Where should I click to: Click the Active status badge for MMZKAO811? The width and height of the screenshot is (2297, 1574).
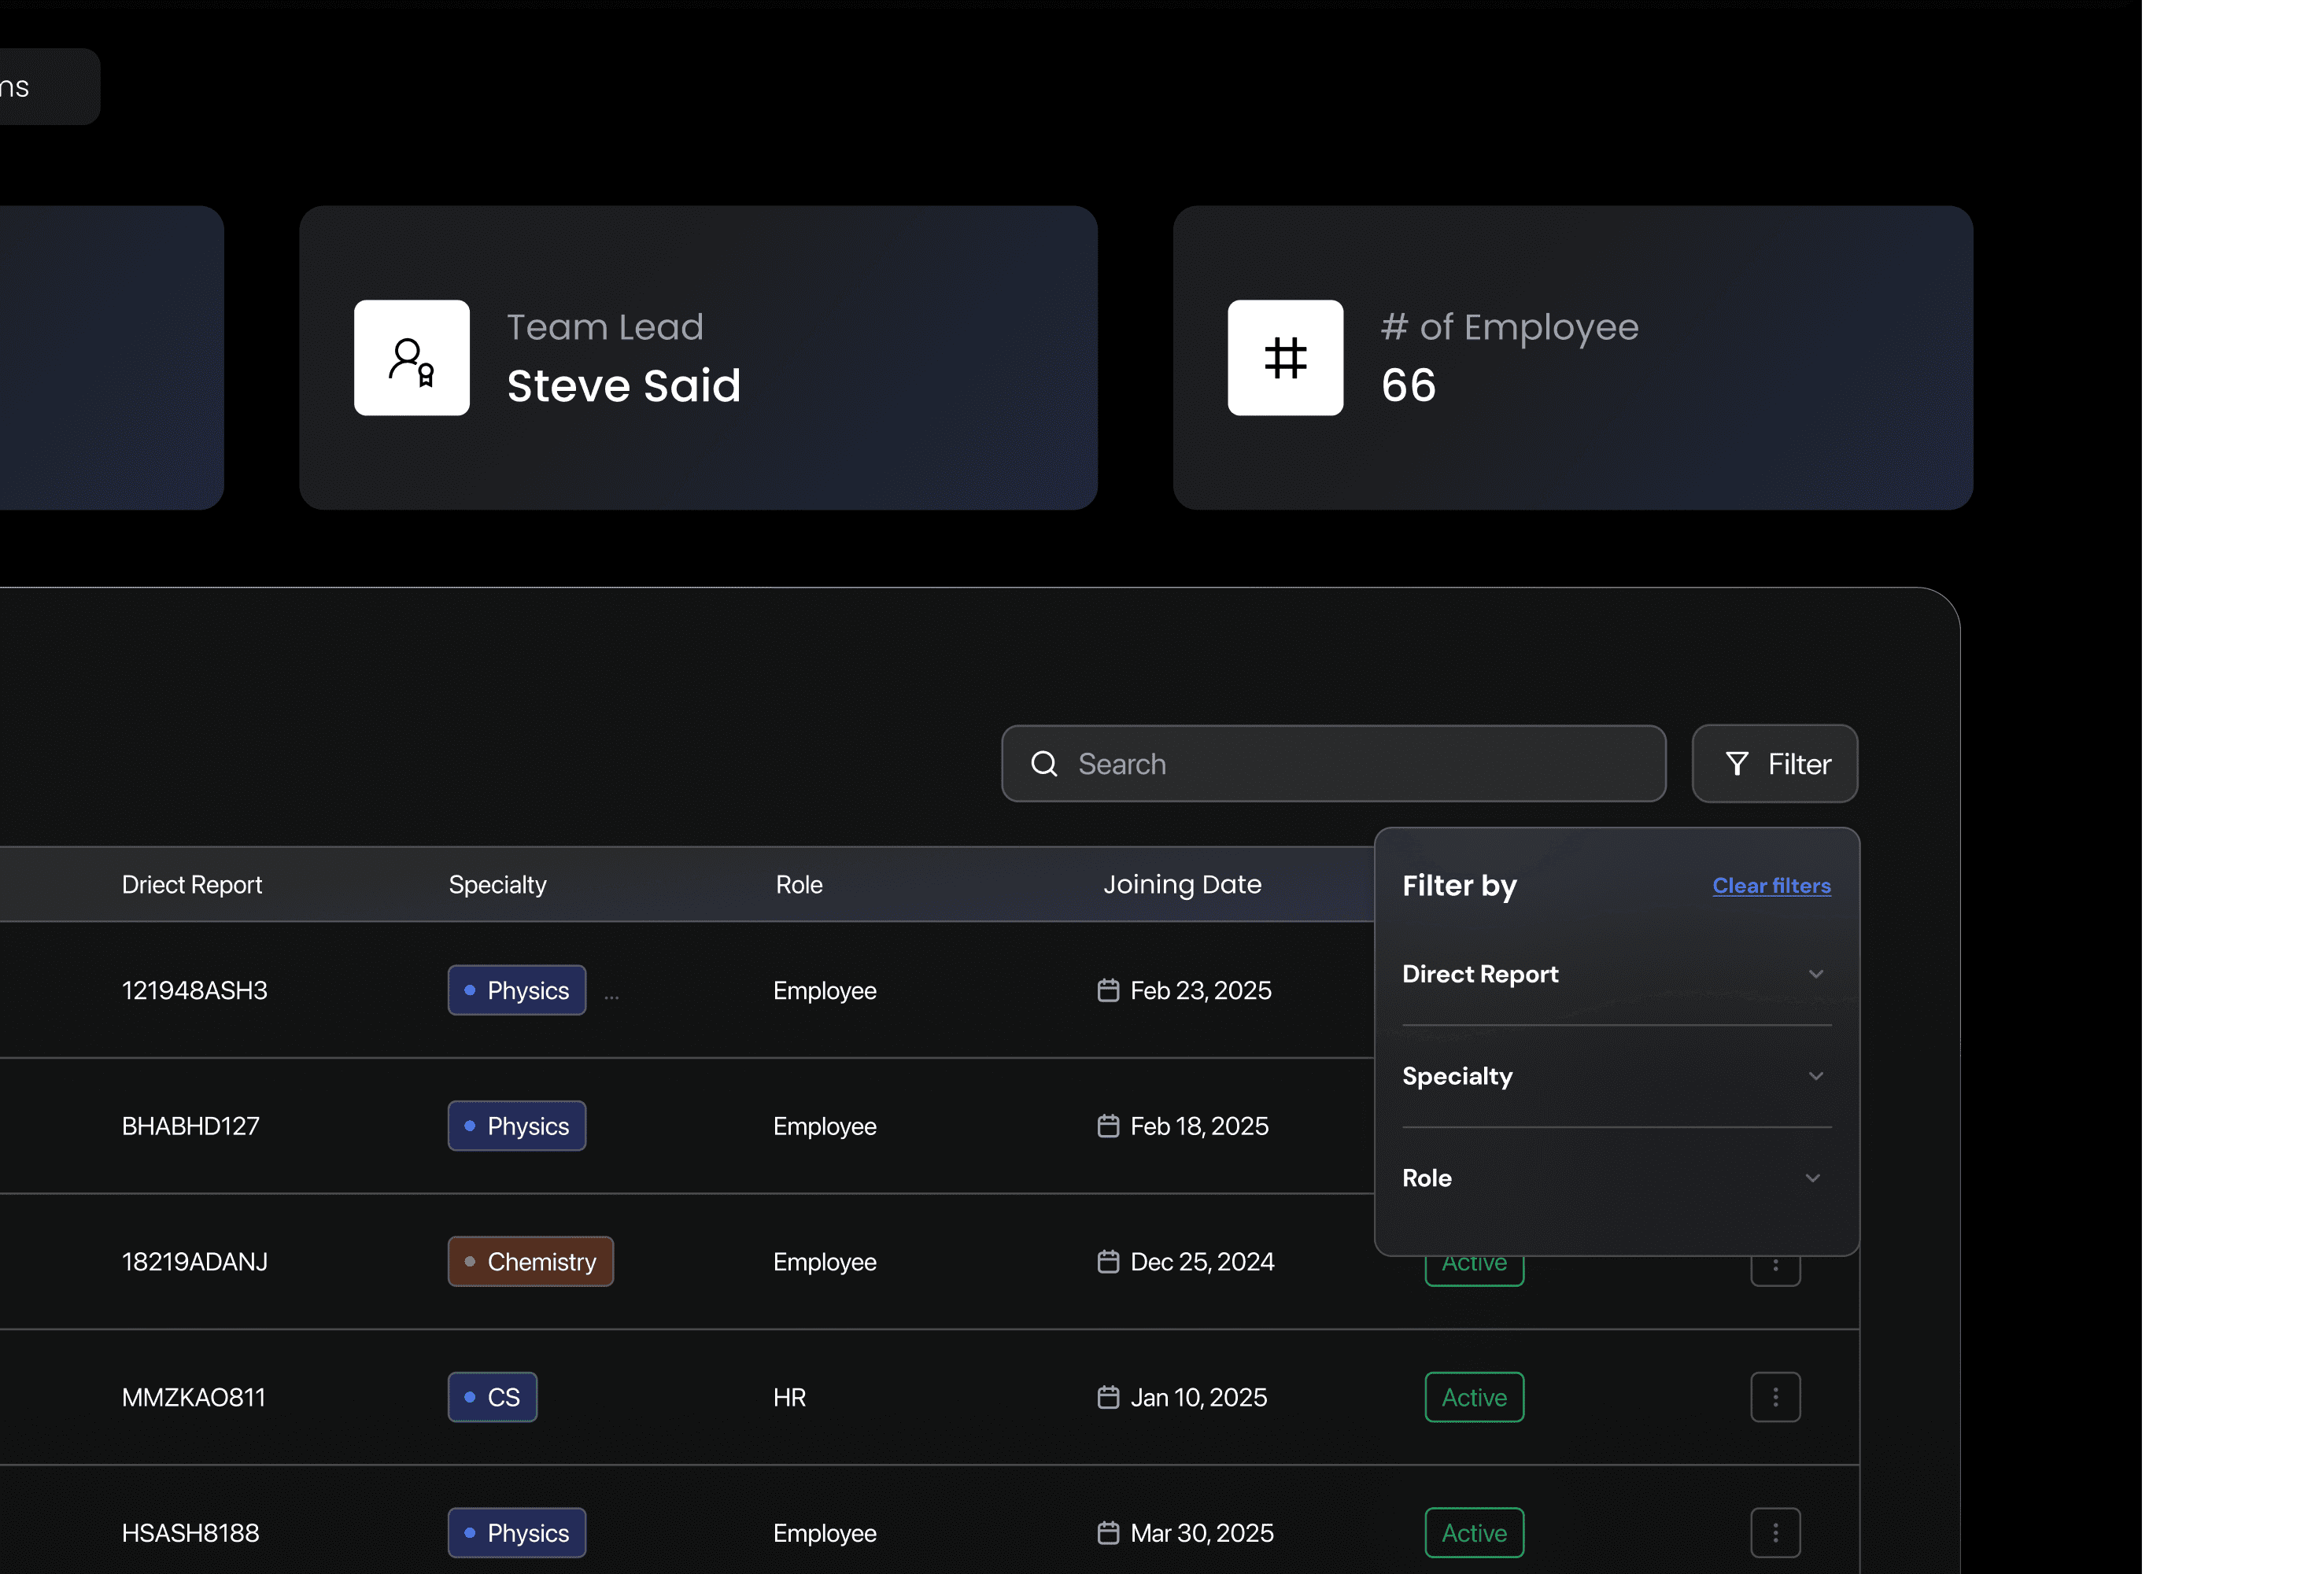1472,1397
